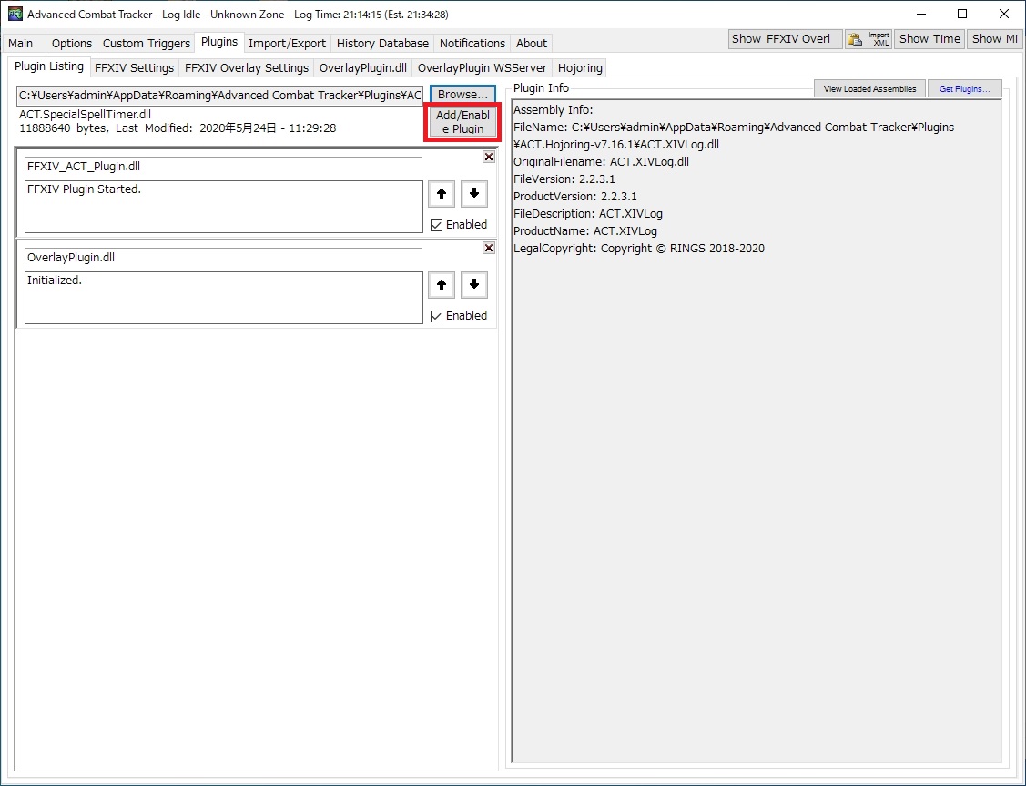
Task: Click Show FFXIV Overlay button
Action: [x=785, y=39]
